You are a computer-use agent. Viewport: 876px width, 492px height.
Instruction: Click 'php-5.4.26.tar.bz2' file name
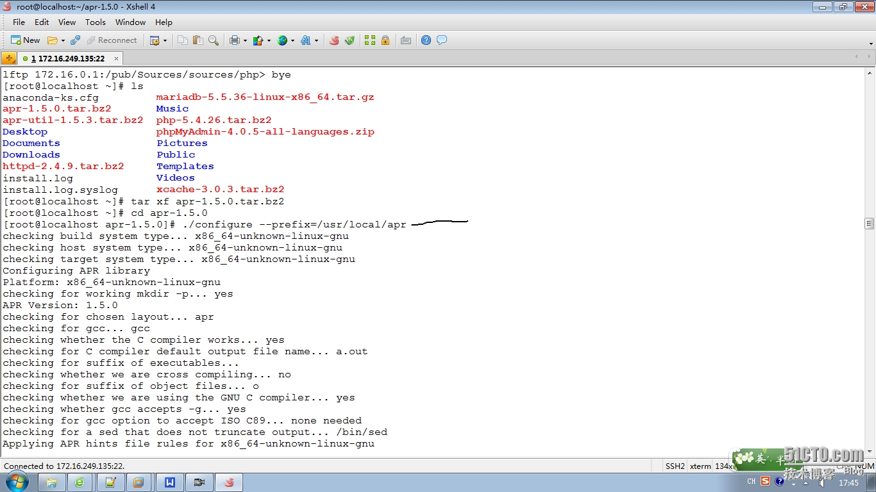click(214, 120)
